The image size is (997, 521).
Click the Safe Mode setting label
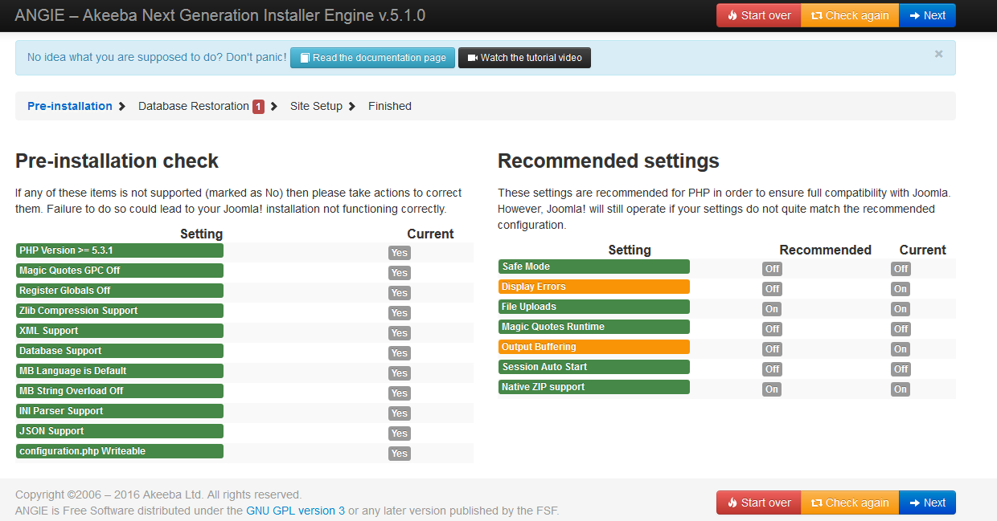pyautogui.click(x=594, y=267)
